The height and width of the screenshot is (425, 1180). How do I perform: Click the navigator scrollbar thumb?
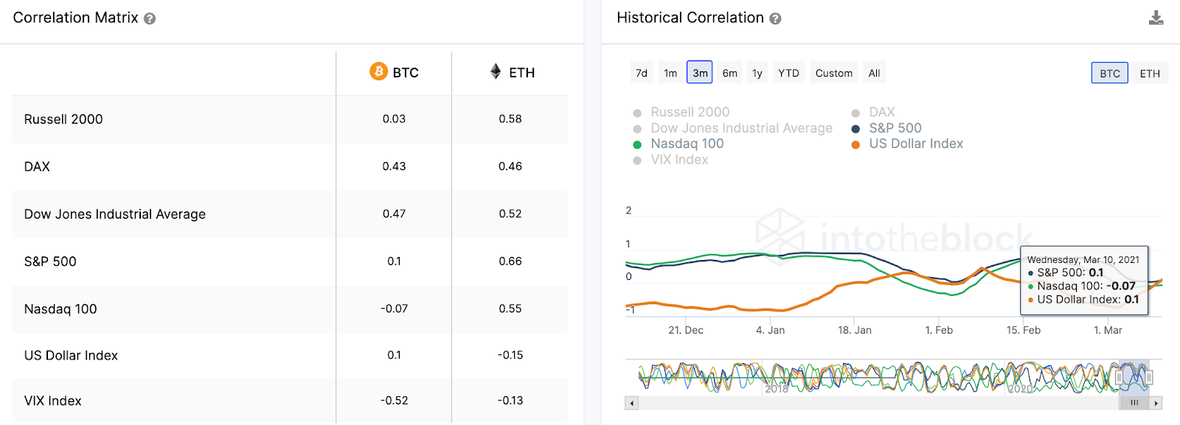tap(1134, 403)
